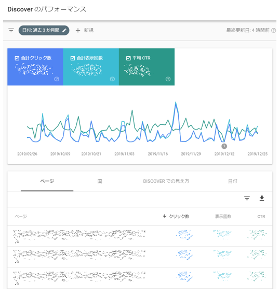The width and height of the screenshot is (279, 294).
Task: Open help icon in total impressions card
Action: click(112, 79)
